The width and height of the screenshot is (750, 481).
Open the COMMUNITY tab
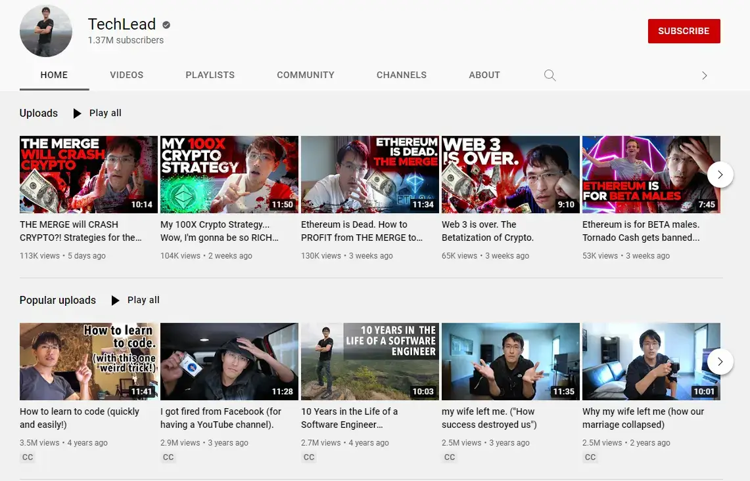point(306,75)
